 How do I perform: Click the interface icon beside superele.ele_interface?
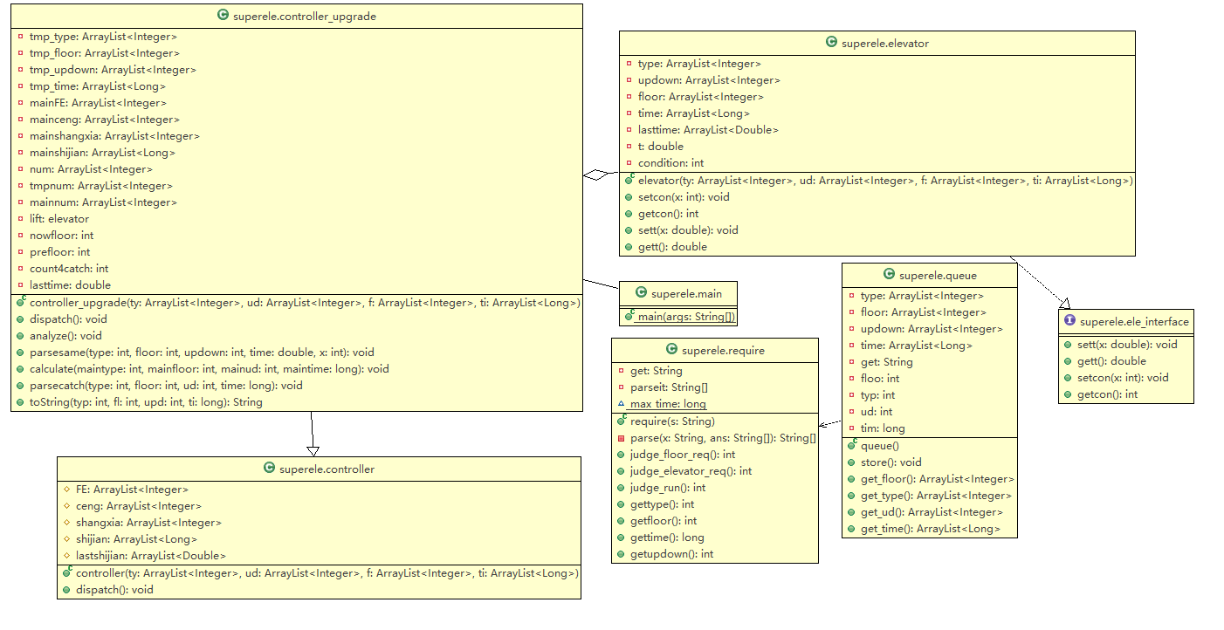click(1069, 321)
